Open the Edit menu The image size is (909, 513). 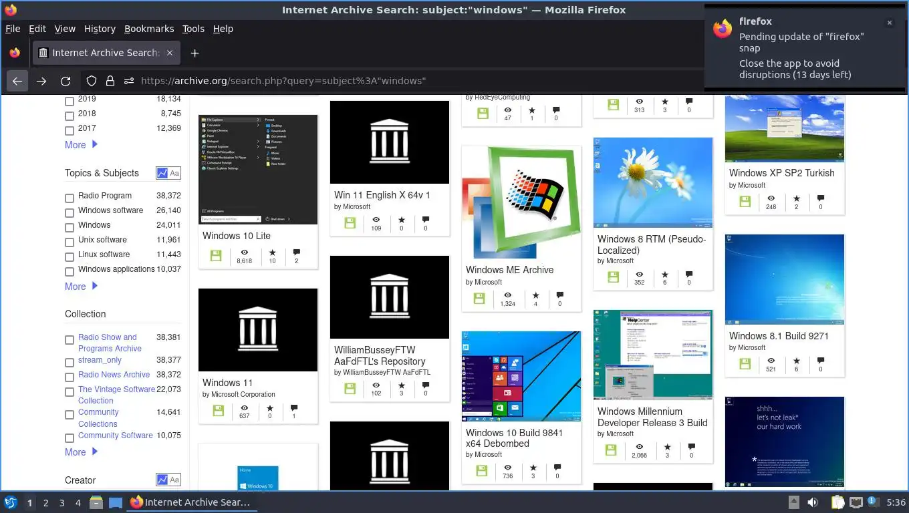pyautogui.click(x=37, y=29)
